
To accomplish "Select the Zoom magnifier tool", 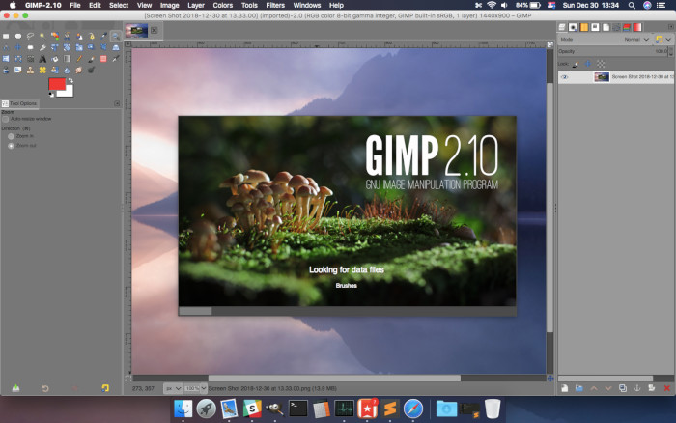I will tap(116, 37).
